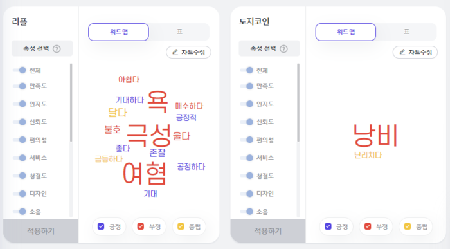Click the word 낭비 in 도지코인 word cloud

point(375,135)
